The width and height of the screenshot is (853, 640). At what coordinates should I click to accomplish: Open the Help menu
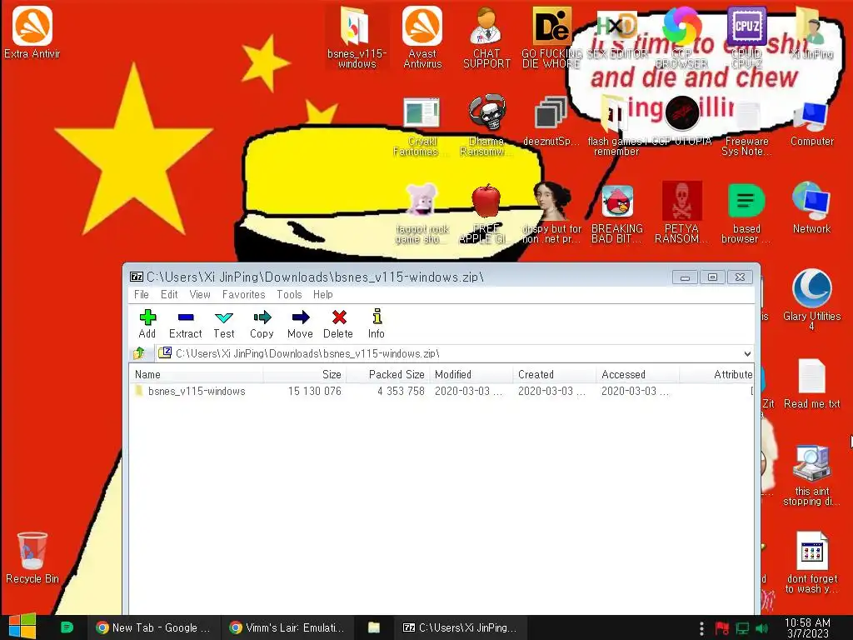(x=323, y=294)
